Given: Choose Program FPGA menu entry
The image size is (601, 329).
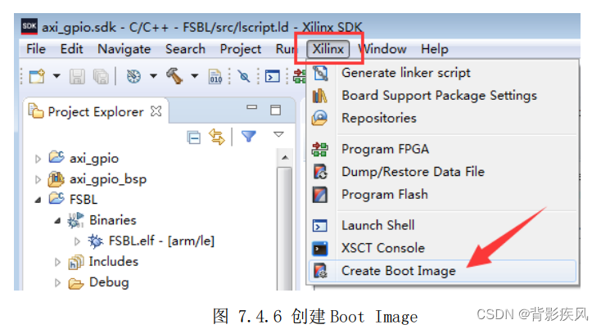Looking at the screenshot, I should click(443, 149).
